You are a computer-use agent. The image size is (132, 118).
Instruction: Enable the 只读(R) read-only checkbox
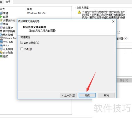[x=22, y=49]
